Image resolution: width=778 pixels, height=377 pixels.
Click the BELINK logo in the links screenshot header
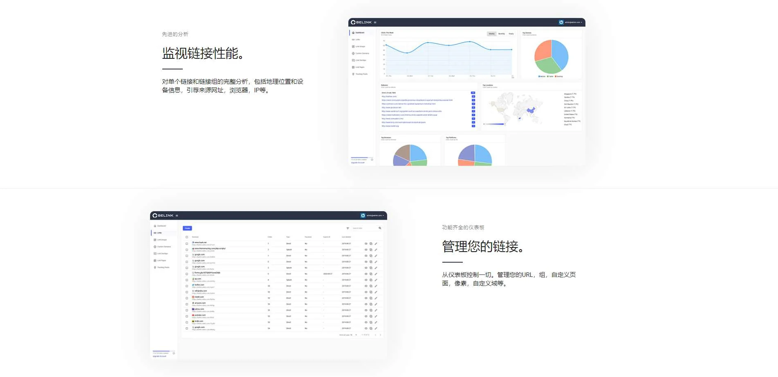point(163,216)
